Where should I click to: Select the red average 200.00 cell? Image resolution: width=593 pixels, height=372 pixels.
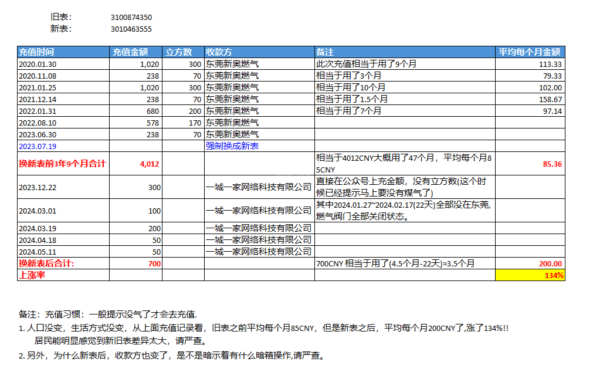point(530,263)
